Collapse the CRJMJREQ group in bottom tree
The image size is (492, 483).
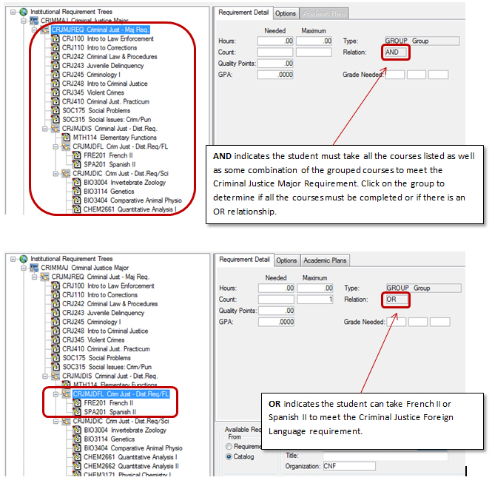(35, 277)
